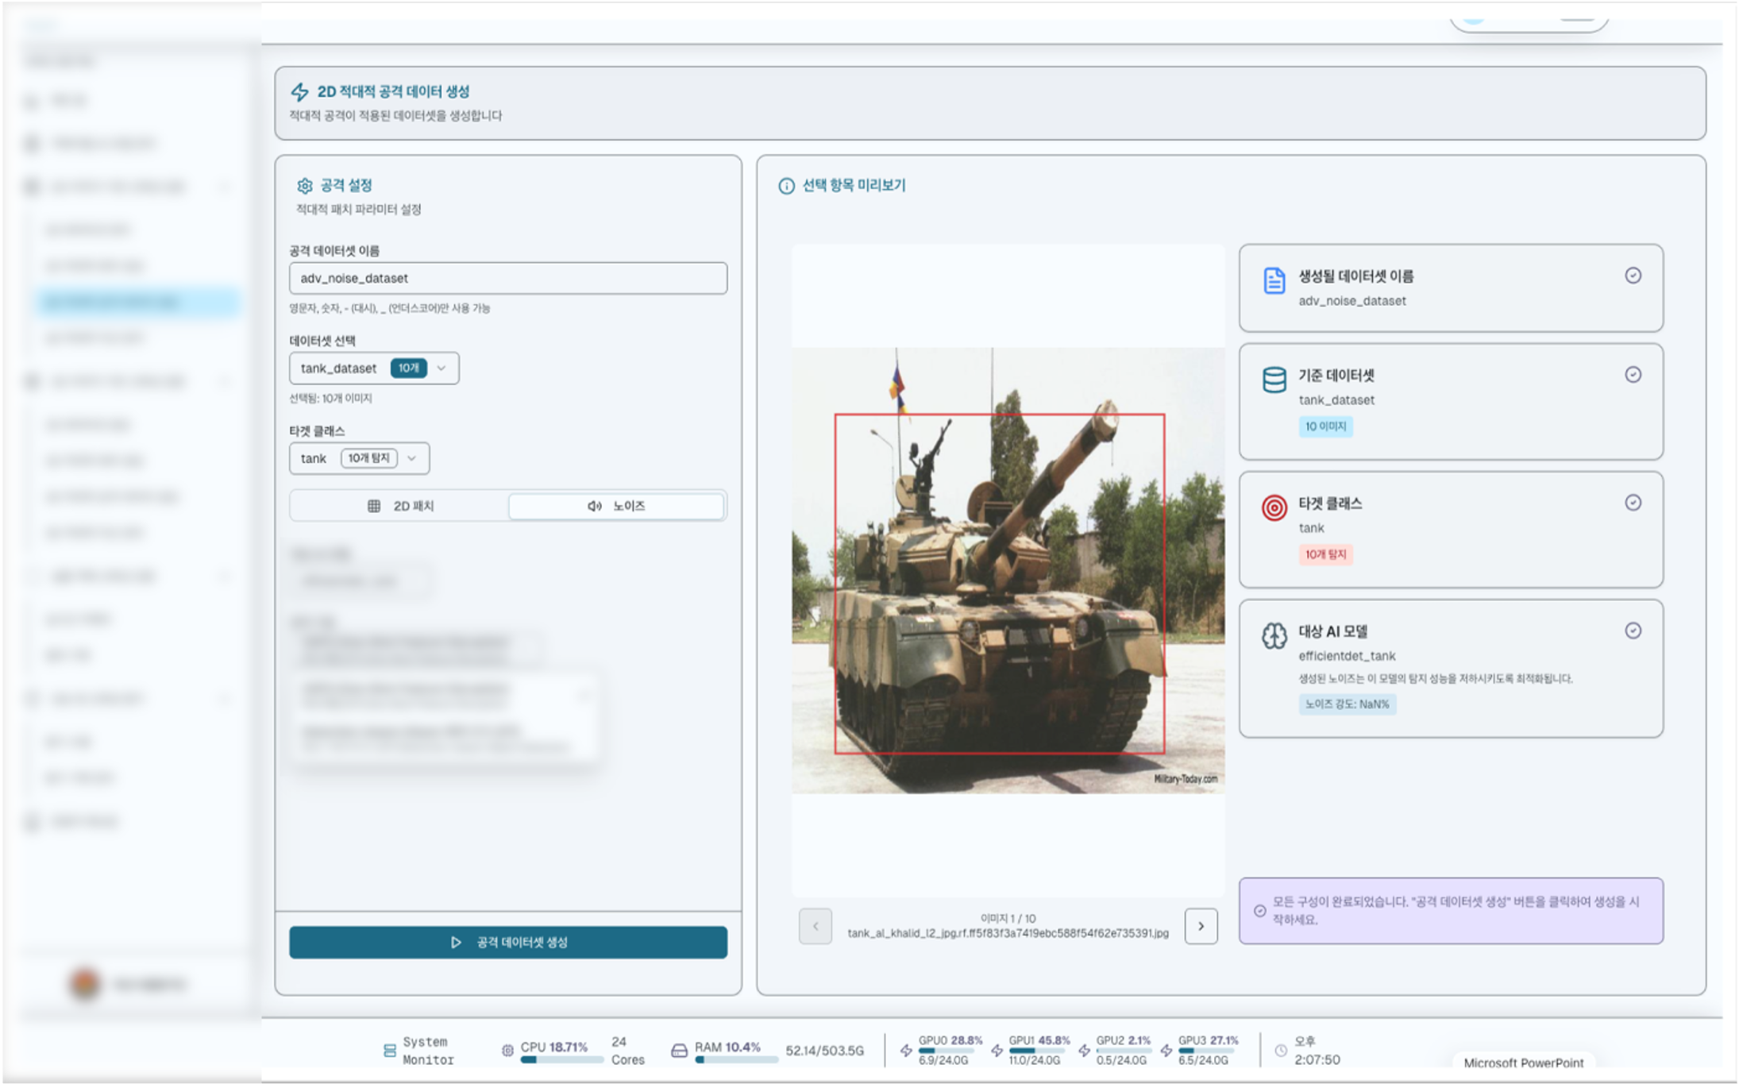
Task: Click the adv_noise_dataset name input field
Action: pyautogui.click(x=508, y=279)
